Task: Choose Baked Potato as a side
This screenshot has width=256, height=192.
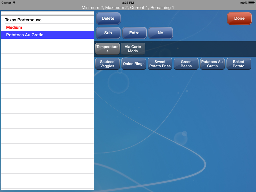Action: pos(238,64)
